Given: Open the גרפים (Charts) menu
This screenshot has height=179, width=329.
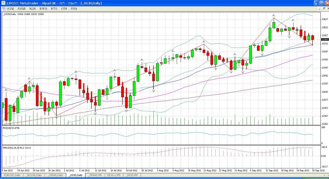Looking at the screenshot, I should point(43,8).
